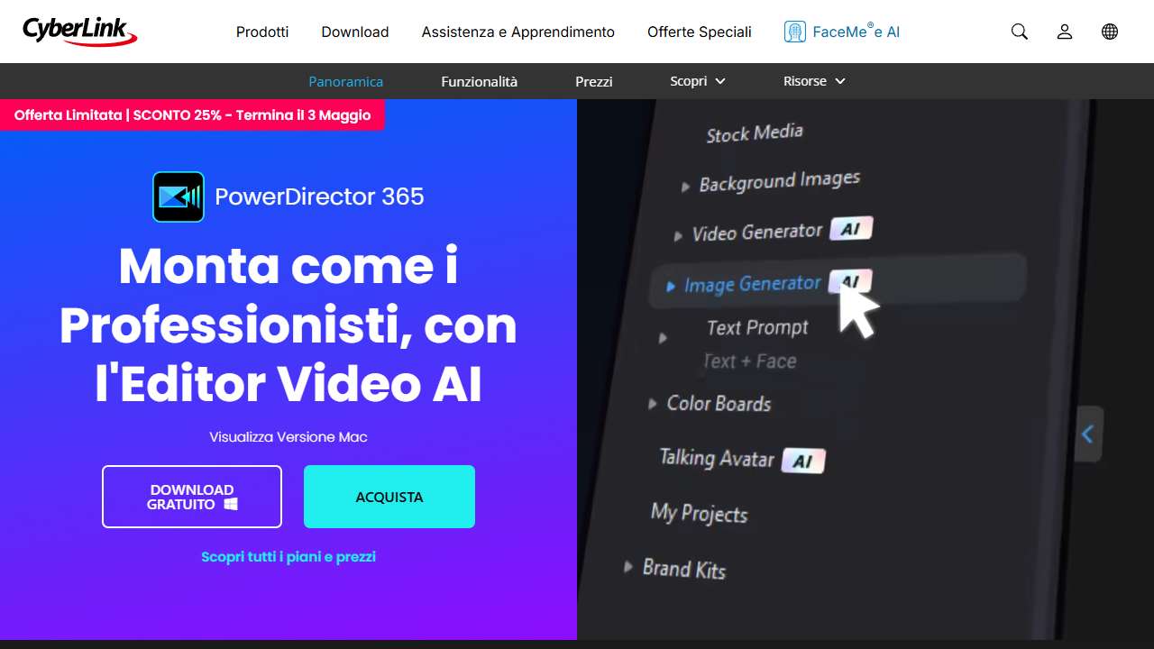Open the user account icon
This screenshot has height=649, width=1154.
1065,32
